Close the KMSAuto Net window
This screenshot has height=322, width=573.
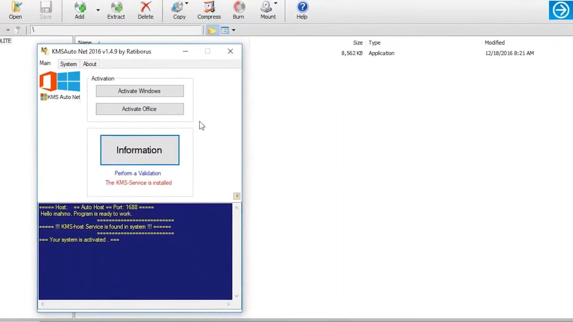[230, 51]
